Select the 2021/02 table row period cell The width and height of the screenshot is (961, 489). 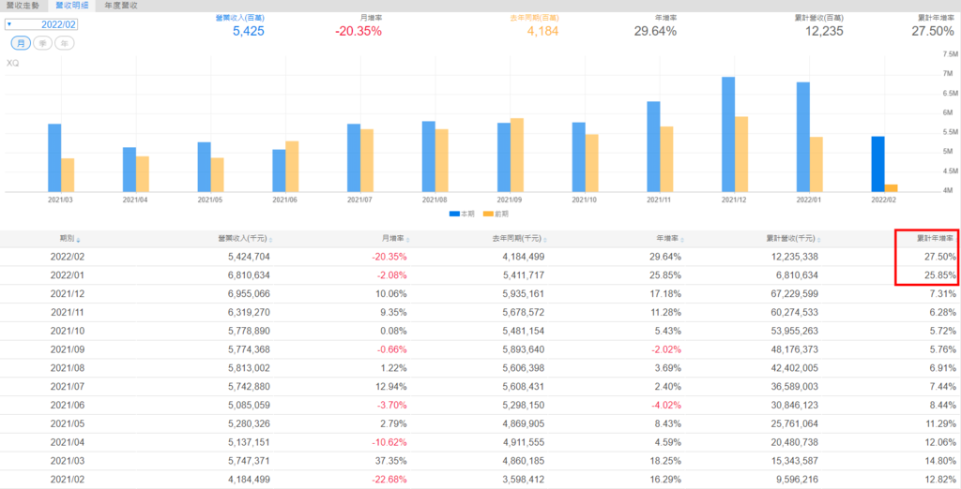coord(67,480)
